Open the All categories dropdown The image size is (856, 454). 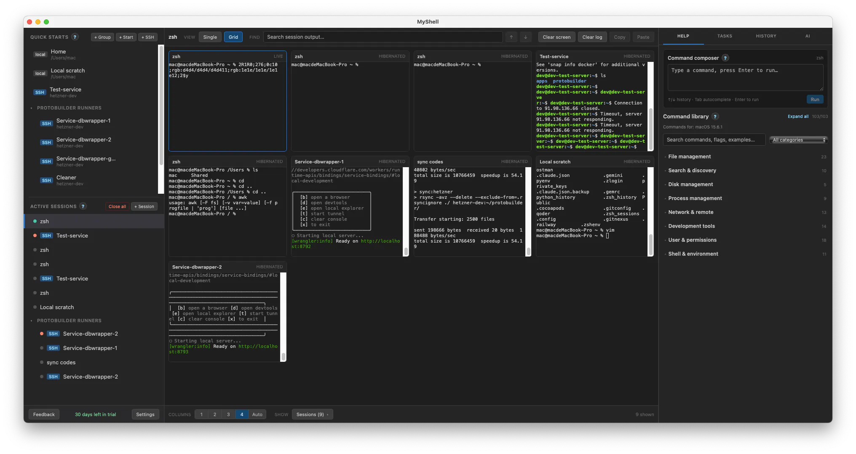(x=799, y=140)
